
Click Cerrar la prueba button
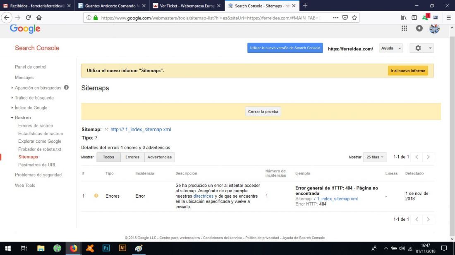[x=263, y=111]
